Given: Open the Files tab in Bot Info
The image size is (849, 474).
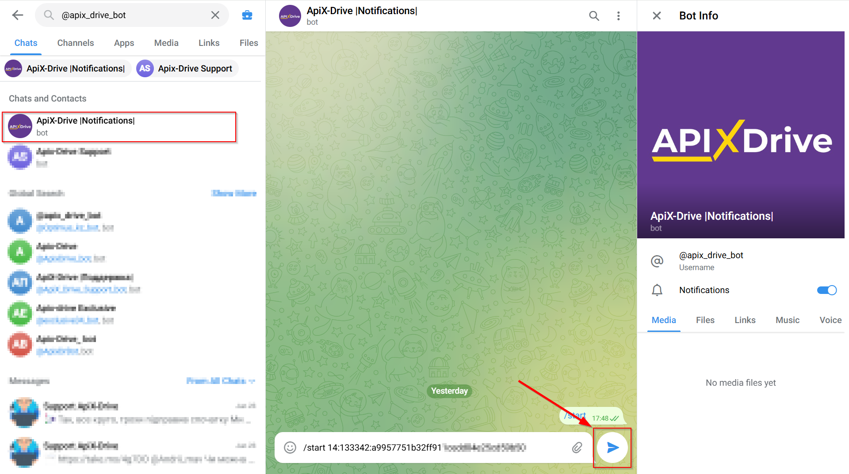Looking at the screenshot, I should coord(705,320).
